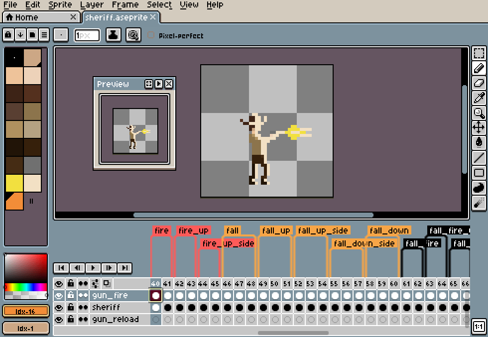Image resolution: width=488 pixels, height=337 pixels.
Task: Hide the gun_fire layer with its eye icon
Action: point(59,296)
